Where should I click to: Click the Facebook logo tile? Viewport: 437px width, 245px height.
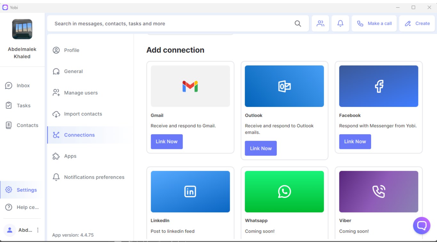379,86
